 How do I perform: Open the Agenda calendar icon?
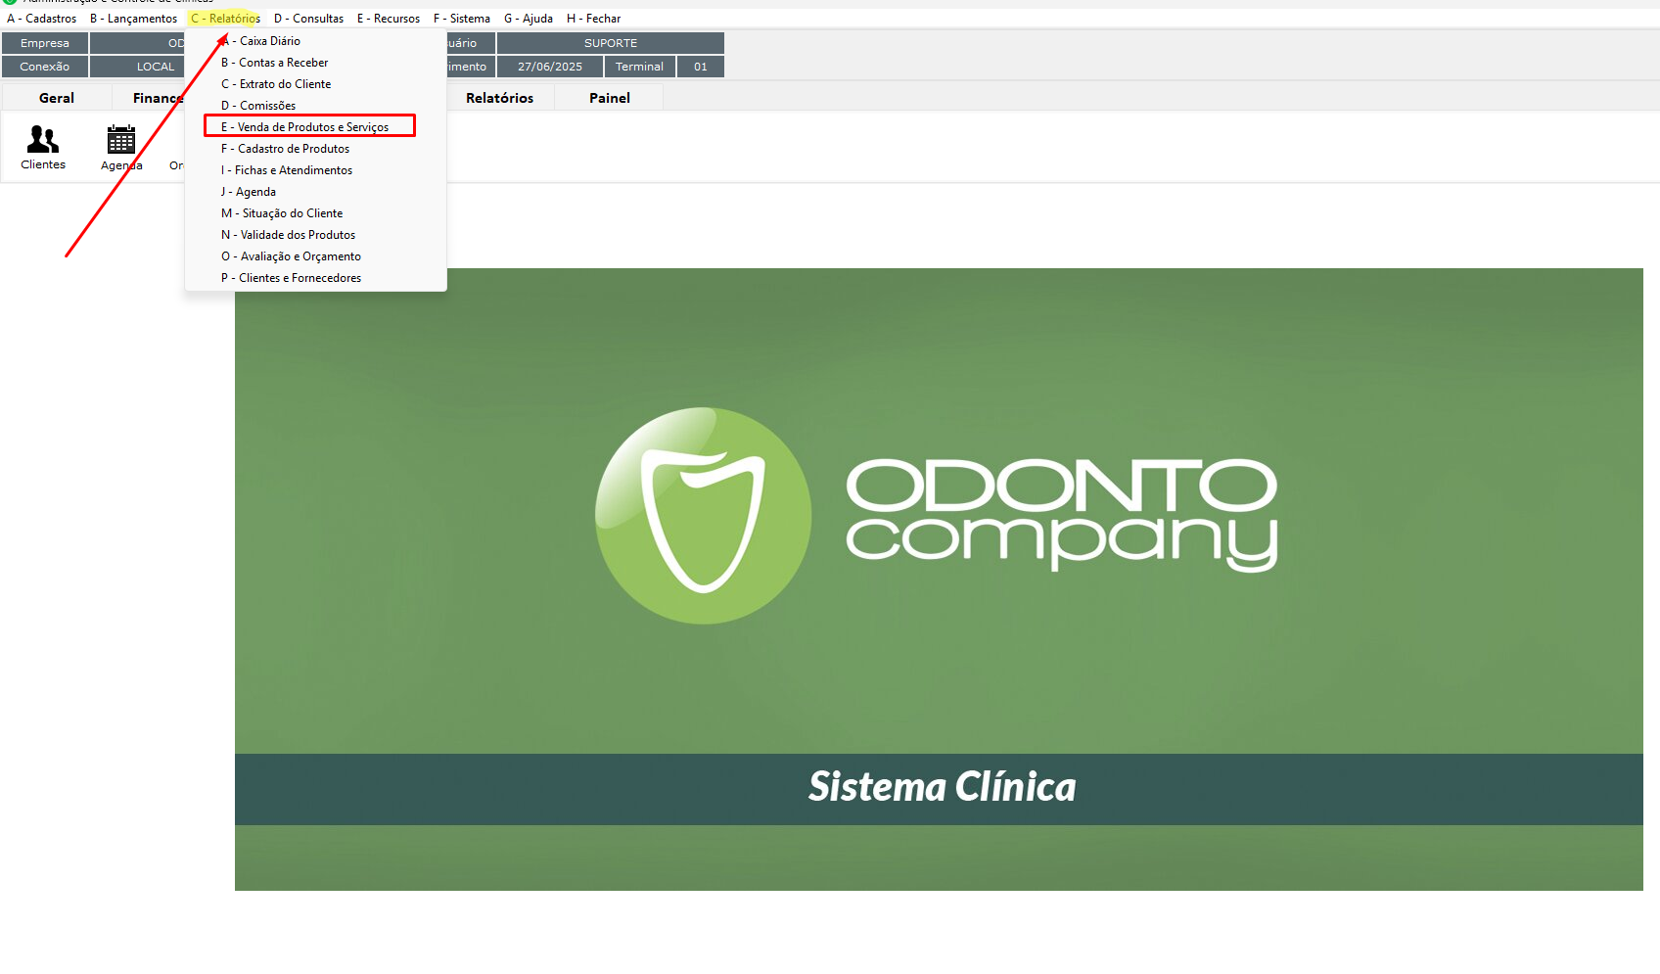tap(121, 148)
